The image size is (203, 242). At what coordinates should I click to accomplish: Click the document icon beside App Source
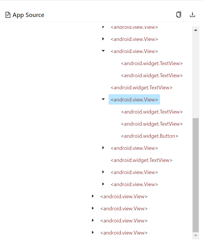8,15
